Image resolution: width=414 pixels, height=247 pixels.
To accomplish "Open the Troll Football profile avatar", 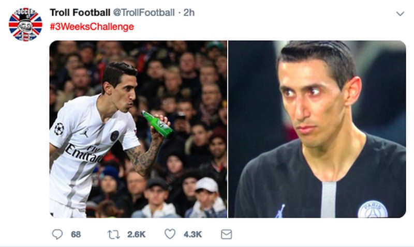I will click(25, 24).
